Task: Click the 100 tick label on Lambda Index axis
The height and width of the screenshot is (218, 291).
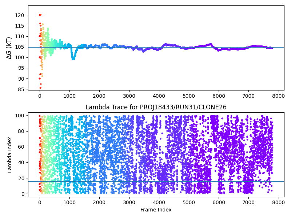Action: pyautogui.click(x=20, y=116)
